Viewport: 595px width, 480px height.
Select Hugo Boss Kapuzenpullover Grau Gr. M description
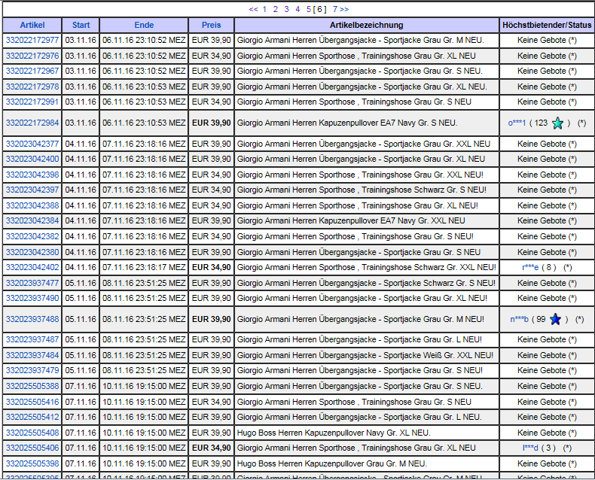click(x=332, y=463)
